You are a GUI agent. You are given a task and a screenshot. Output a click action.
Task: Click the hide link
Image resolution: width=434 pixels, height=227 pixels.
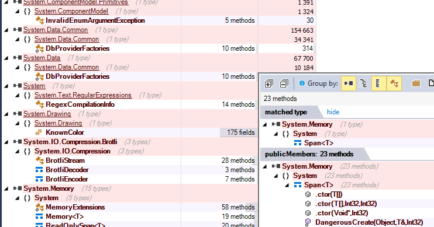(333, 112)
